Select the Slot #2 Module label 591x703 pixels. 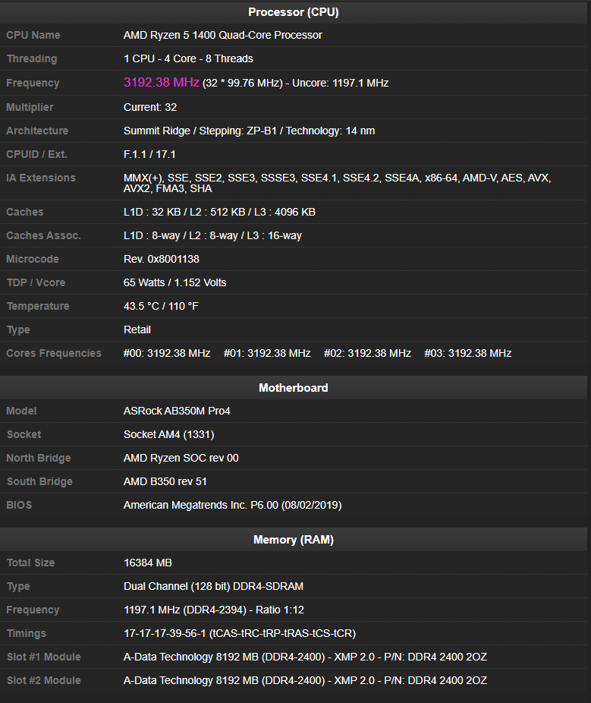pos(44,680)
